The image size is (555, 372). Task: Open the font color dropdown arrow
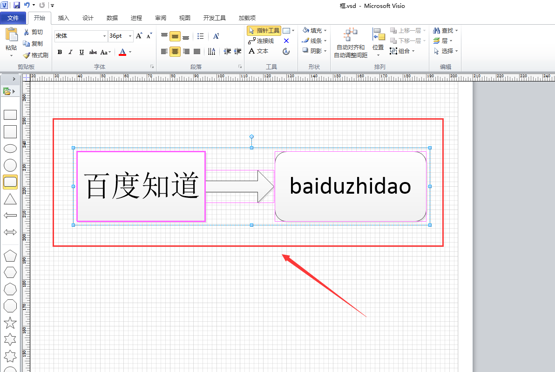(130, 52)
